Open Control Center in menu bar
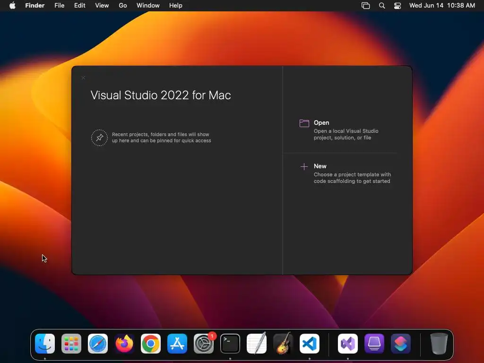The width and height of the screenshot is (484, 363). 398,6
